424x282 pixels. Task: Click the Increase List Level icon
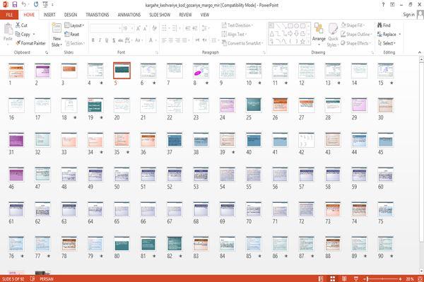[x=195, y=28]
